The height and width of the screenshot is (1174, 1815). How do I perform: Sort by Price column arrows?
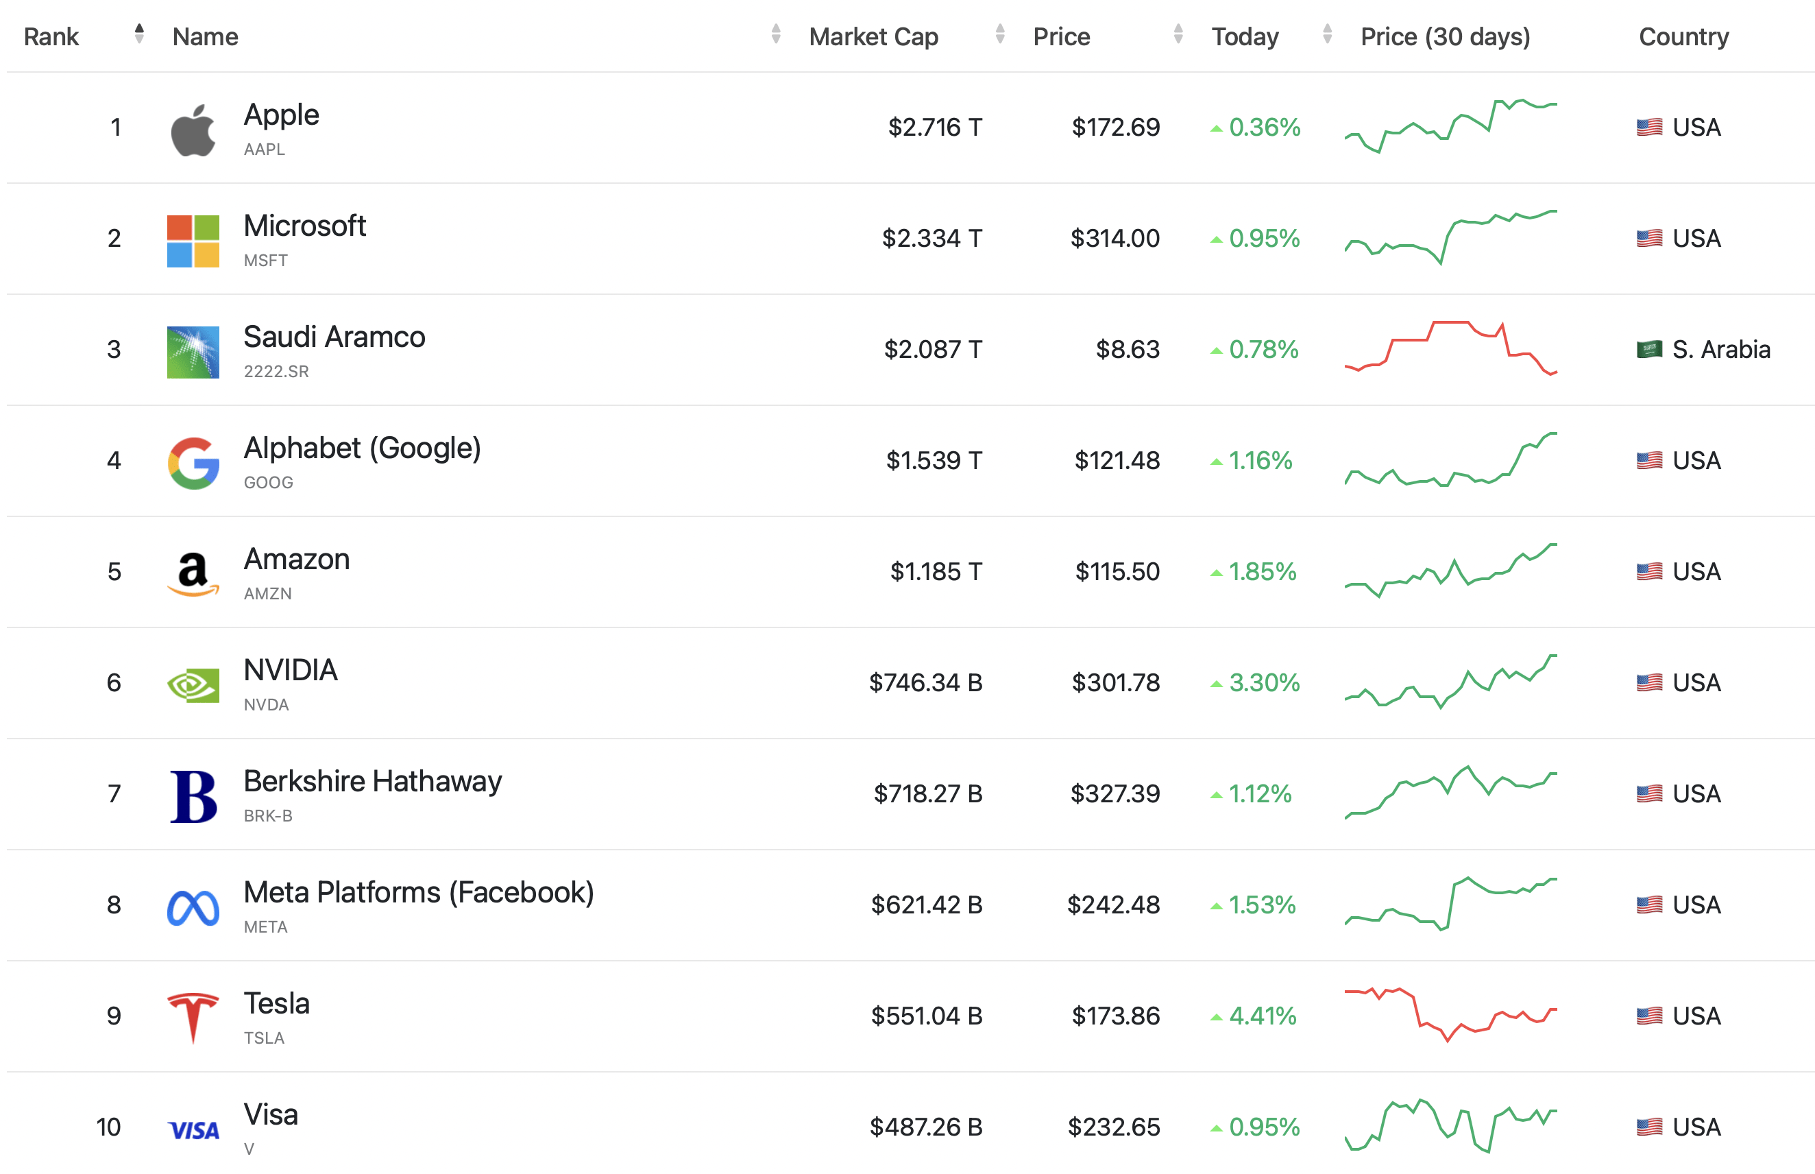(1178, 34)
